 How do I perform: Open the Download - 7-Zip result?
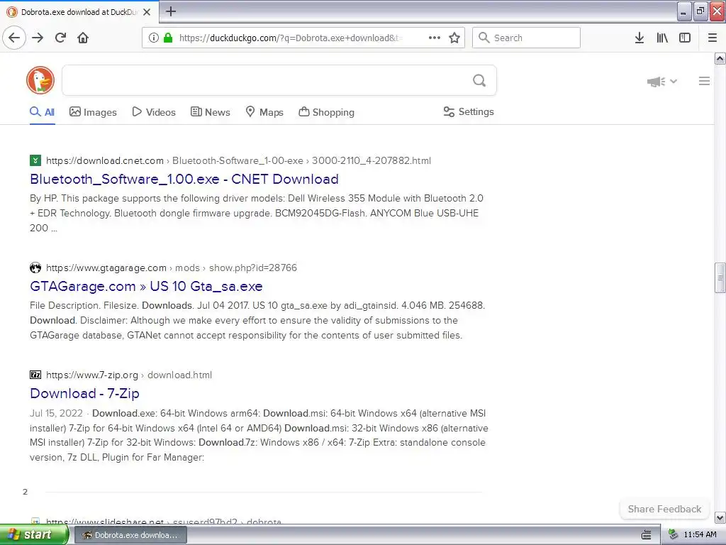click(x=85, y=393)
